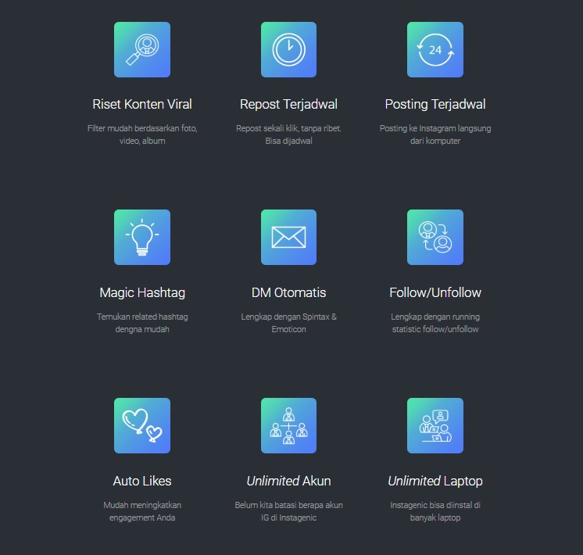
Task: Click the laptop users Unlimited Laptop icon
Action: point(435,425)
